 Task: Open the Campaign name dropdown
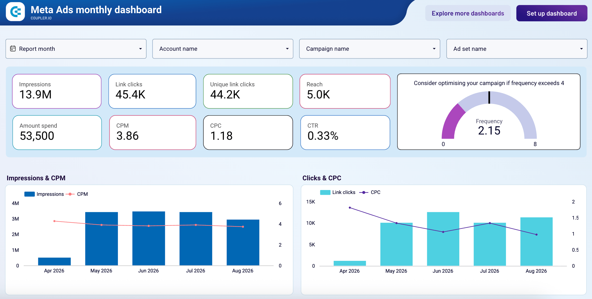click(x=369, y=49)
